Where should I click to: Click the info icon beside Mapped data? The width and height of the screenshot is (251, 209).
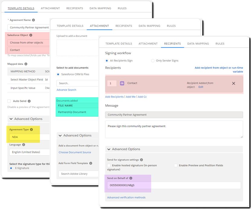point(26,64)
